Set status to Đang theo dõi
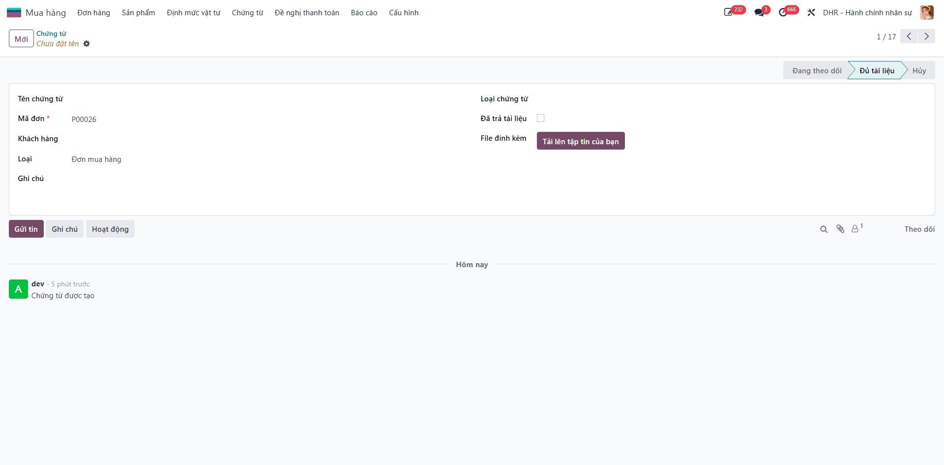The image size is (944, 465). [x=817, y=71]
